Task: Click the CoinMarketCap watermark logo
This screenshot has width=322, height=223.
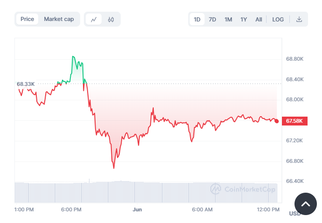Action: (241, 189)
